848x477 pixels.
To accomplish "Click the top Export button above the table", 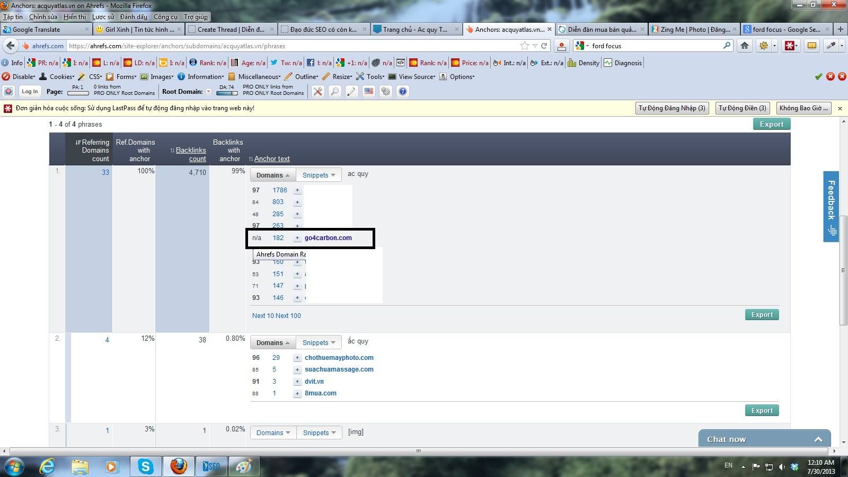I will click(x=772, y=124).
